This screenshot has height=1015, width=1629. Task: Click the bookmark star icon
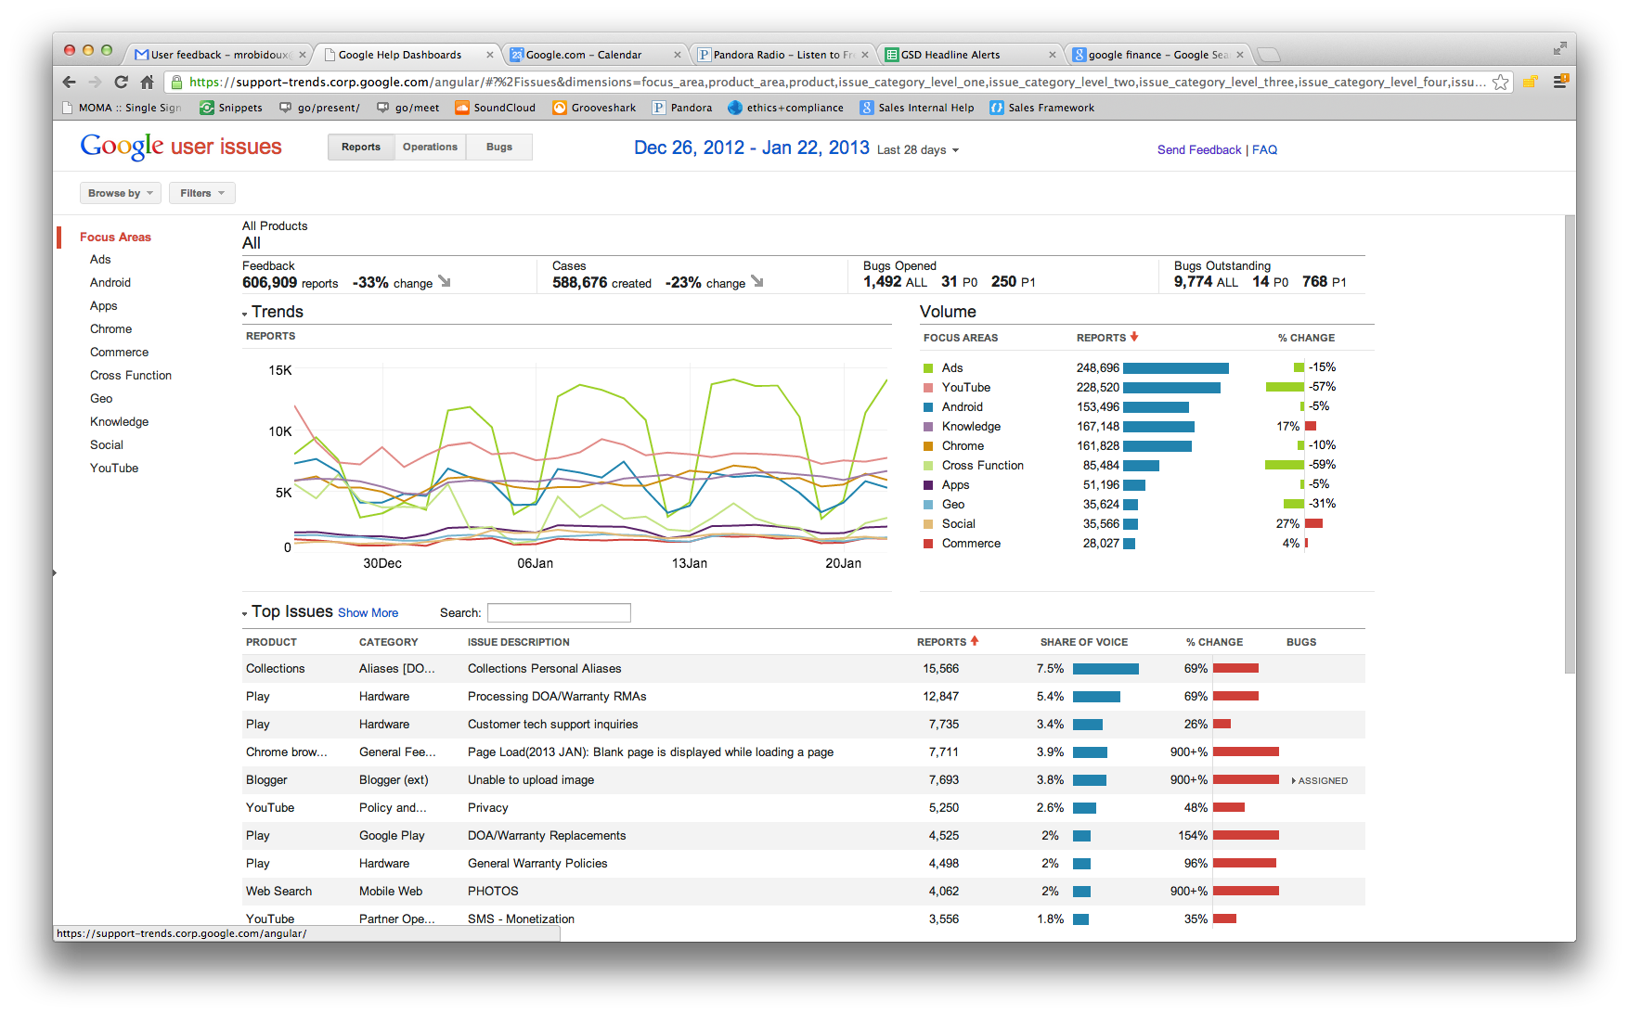click(1500, 83)
